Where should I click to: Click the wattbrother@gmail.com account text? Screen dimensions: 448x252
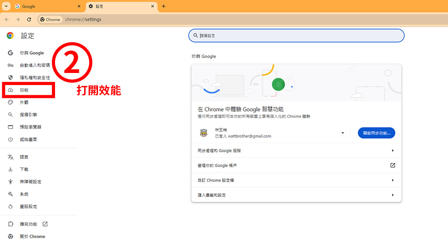click(x=249, y=136)
